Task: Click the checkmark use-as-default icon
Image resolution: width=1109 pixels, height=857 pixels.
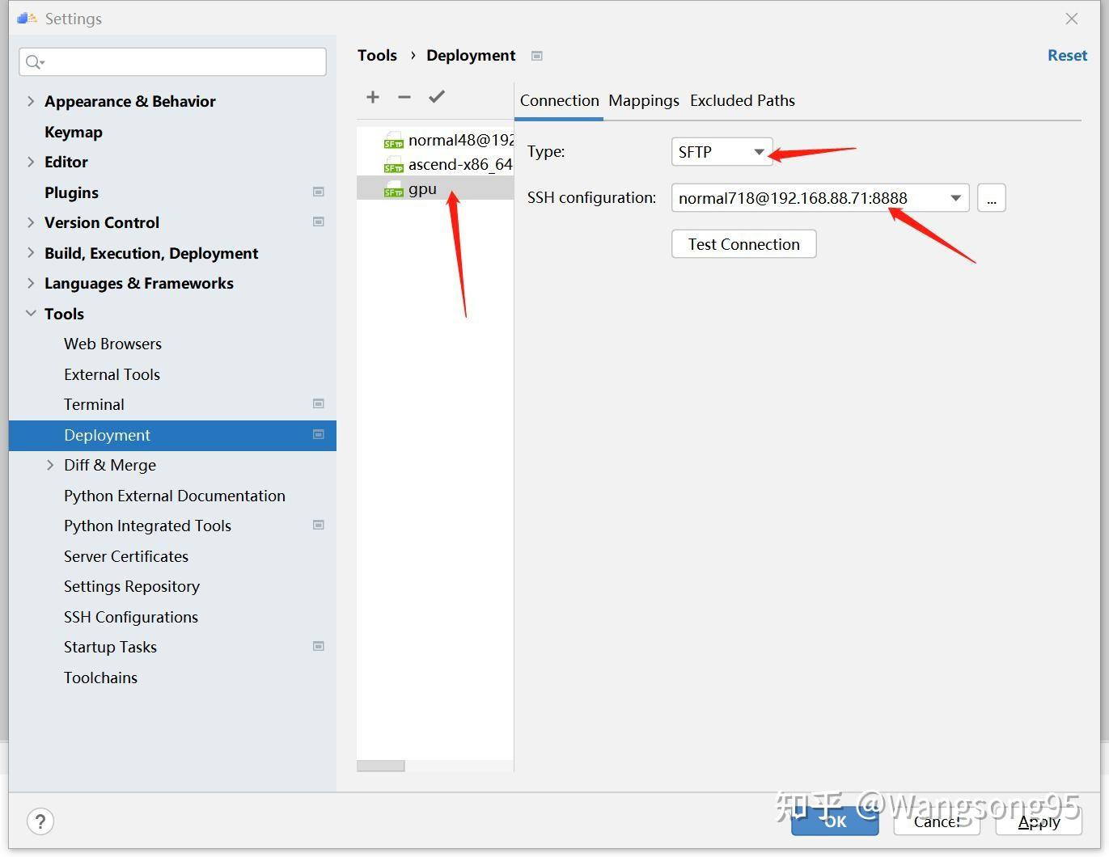Action: click(x=437, y=97)
